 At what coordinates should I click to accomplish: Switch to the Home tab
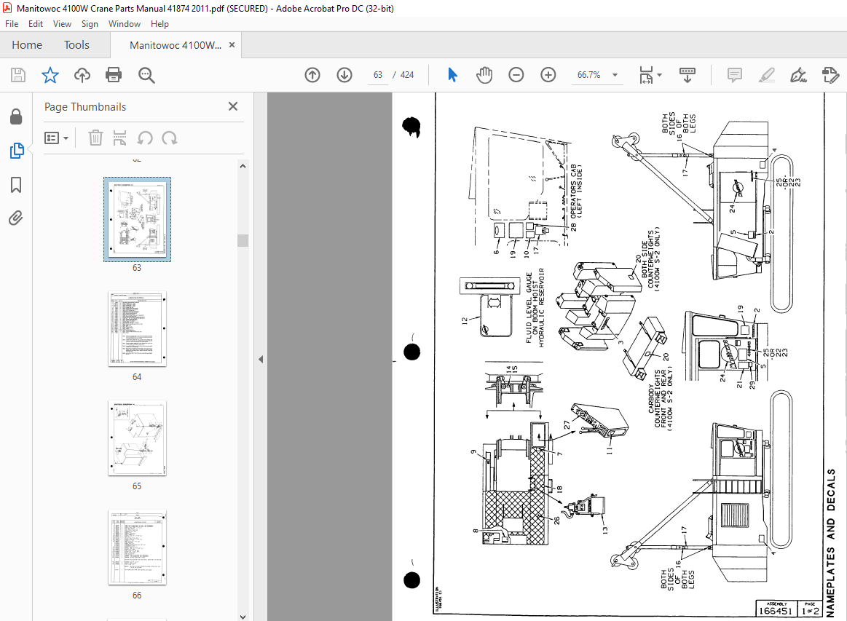click(x=27, y=45)
